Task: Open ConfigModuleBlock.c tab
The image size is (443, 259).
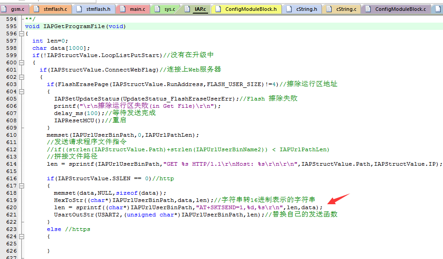Action: point(396,10)
